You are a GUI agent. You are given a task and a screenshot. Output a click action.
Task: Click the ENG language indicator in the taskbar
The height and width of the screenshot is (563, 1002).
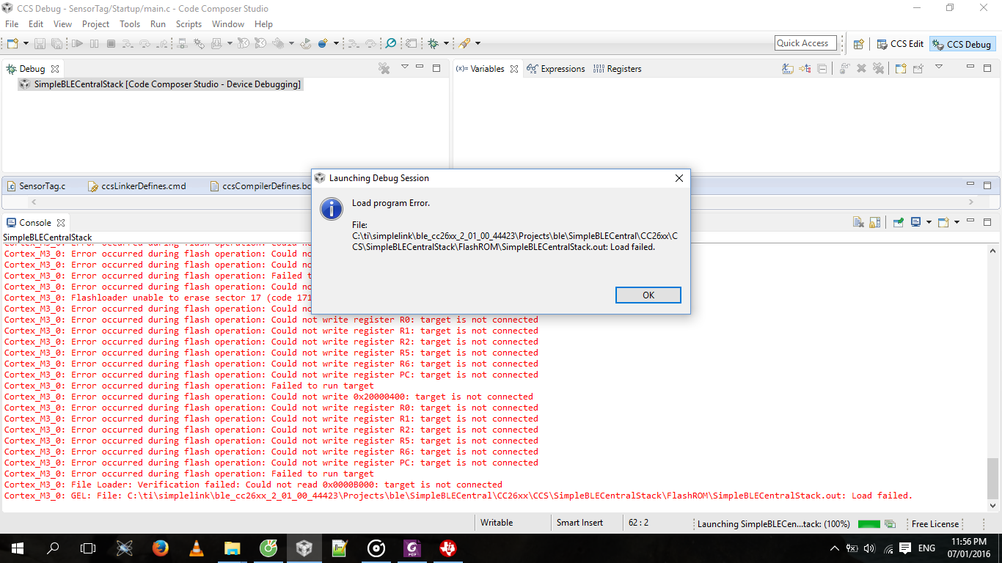[926, 548]
